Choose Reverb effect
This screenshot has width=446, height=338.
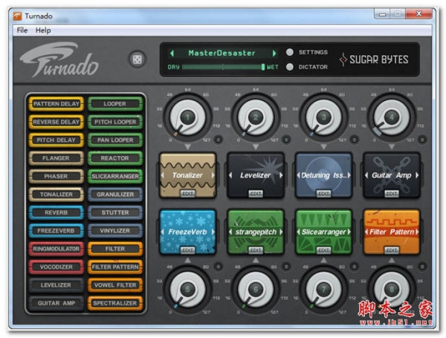[56, 212]
